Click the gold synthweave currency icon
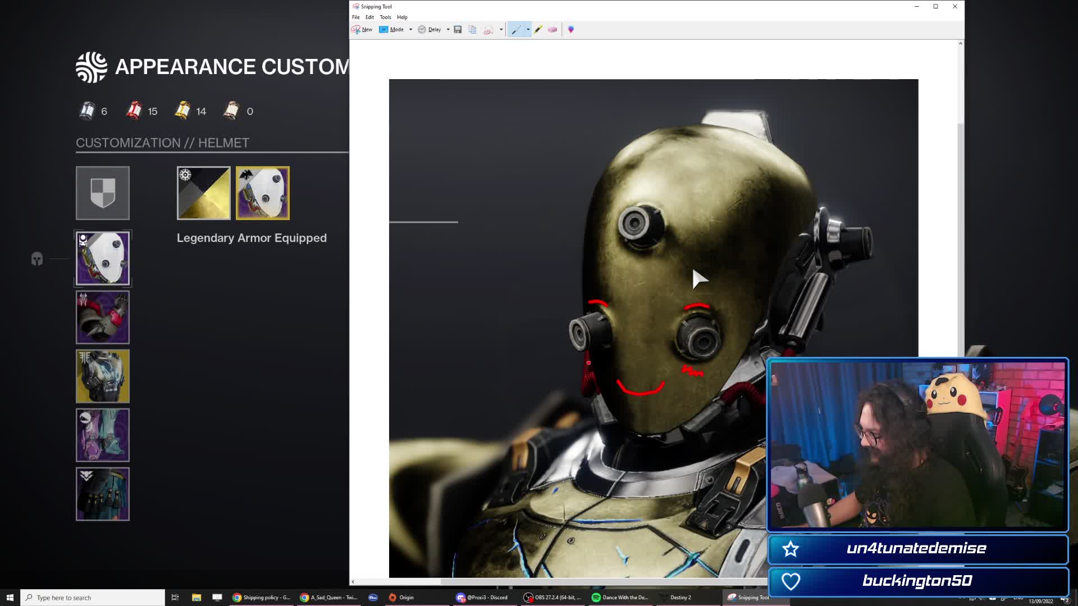Viewport: 1078px width, 606px height. 182,111
